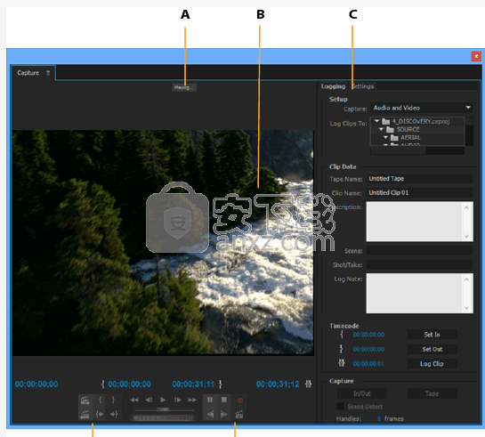Click the duration braces icon beside 00;00;31;12
This screenshot has width=485, height=437.
pos(309,384)
